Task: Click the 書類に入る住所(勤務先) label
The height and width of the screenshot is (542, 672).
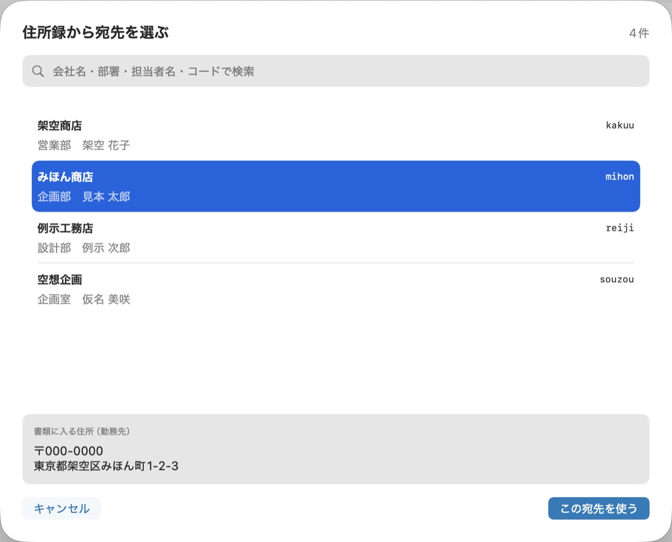Action: [x=82, y=432]
